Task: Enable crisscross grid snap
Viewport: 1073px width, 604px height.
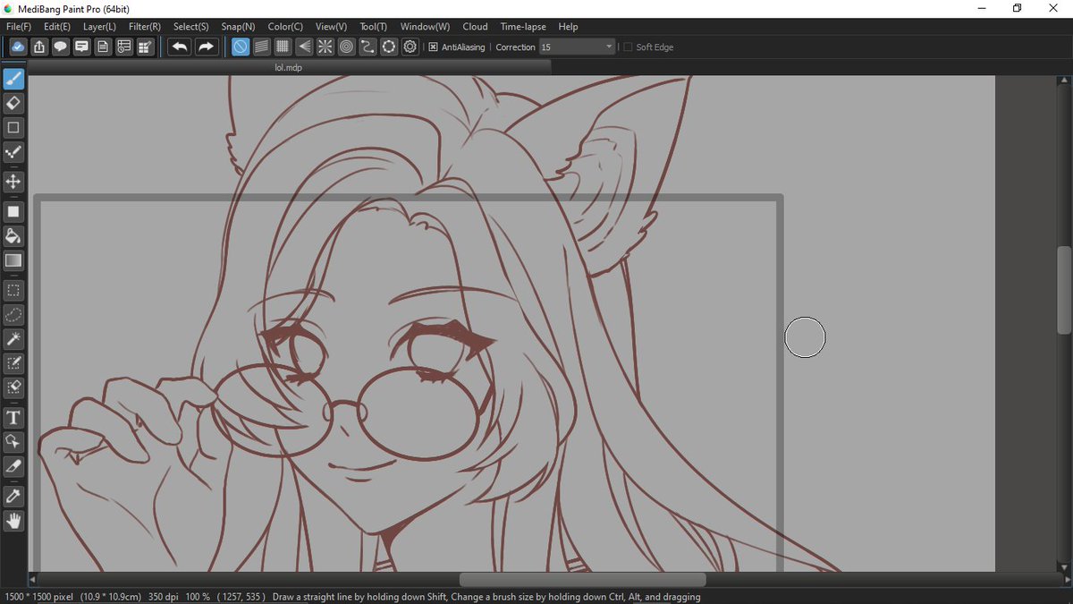Action: [283, 47]
